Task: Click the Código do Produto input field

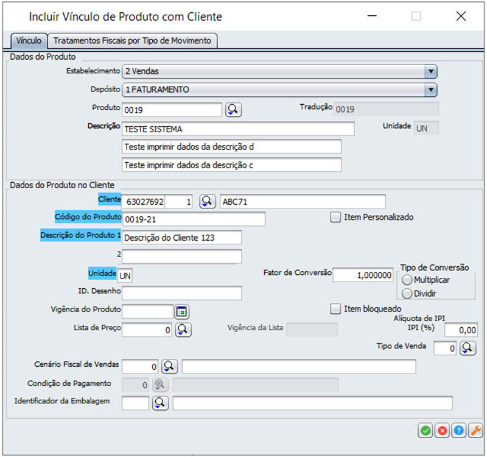Action: pos(194,219)
